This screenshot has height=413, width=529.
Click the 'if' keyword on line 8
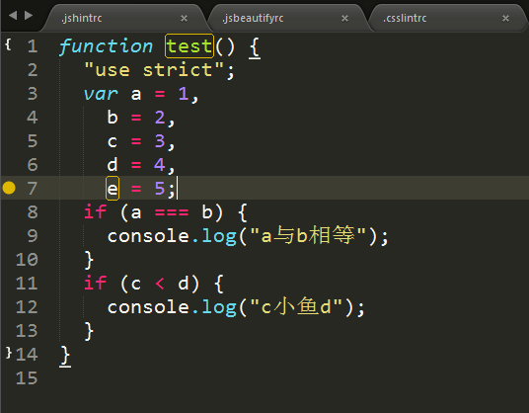point(95,211)
